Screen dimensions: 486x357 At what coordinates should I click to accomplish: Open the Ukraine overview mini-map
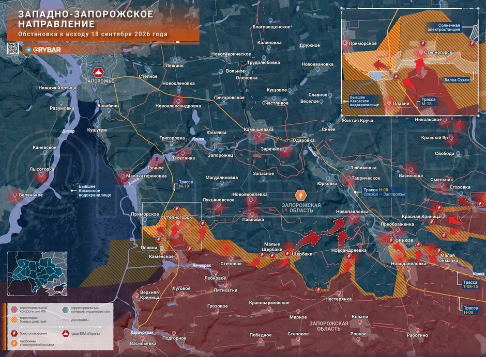[37, 274]
